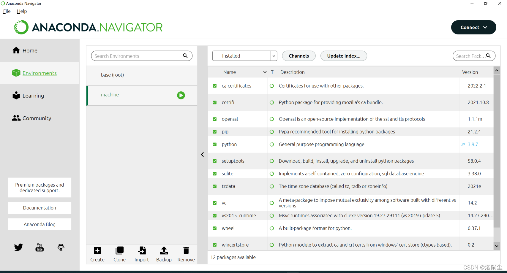Click the wincertstore package checkbox
The height and width of the screenshot is (273, 507).
pyautogui.click(x=215, y=245)
